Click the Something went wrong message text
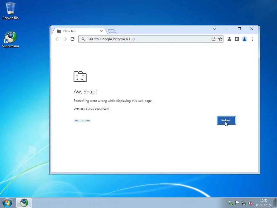This screenshot has height=208, width=277. pyautogui.click(x=113, y=101)
